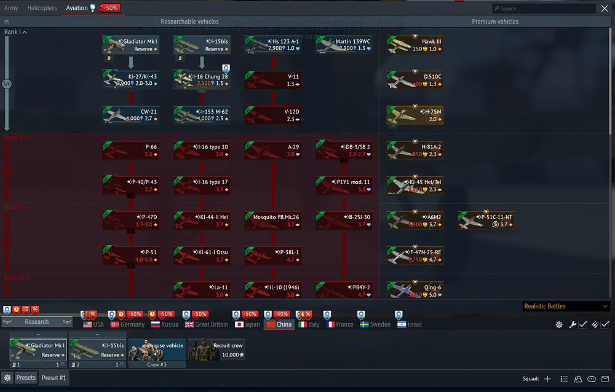615x392 pixels.
Task: Click left chevron of Research button
Action: [7, 322]
